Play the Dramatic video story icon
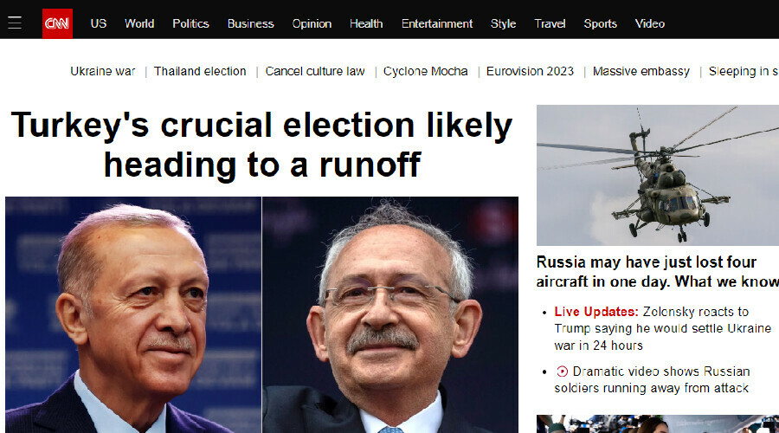Screen dimensions: 779x433 pos(562,372)
